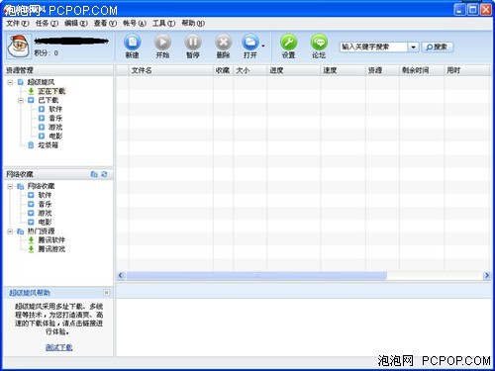Click the 删除 delete icon
Image resolution: width=495 pixels, height=371 pixels.
pos(224,43)
